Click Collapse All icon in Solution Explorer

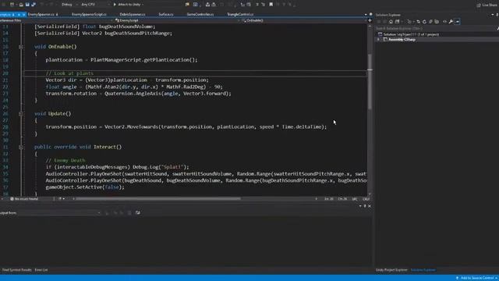[430, 22]
